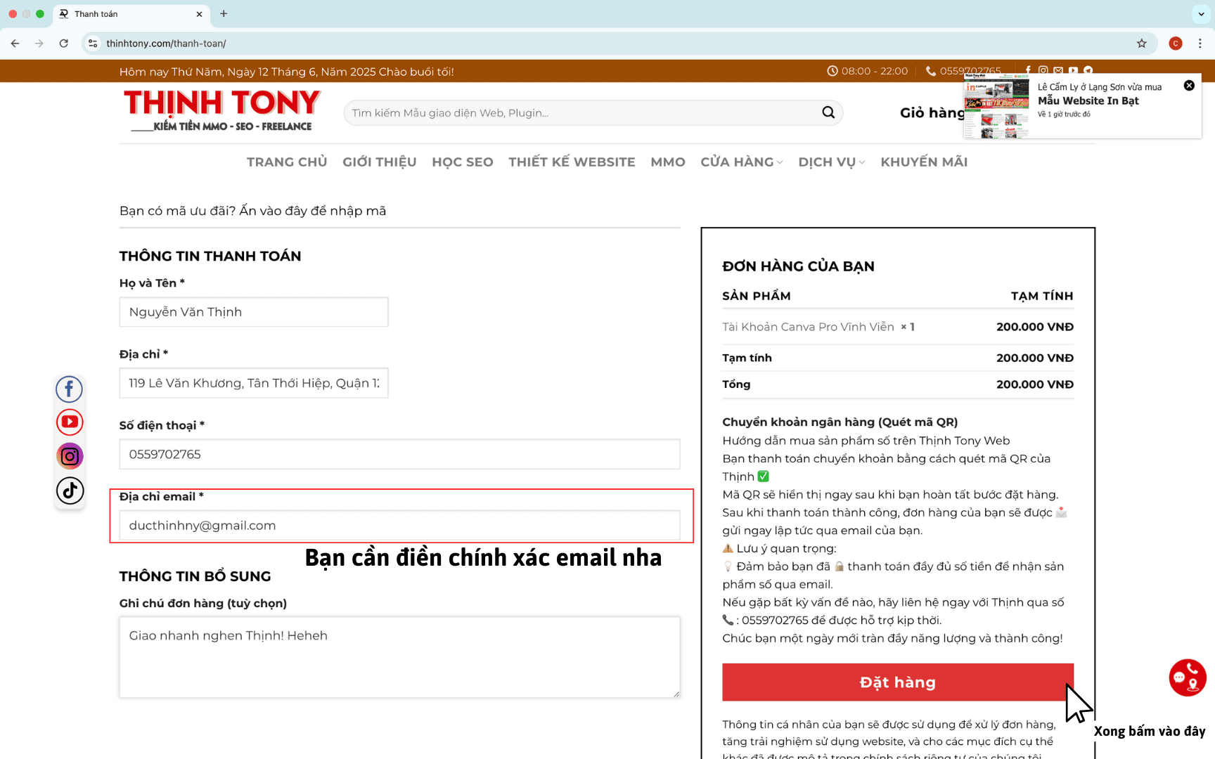
Task: Click the order notes textarea
Action: pos(399,657)
